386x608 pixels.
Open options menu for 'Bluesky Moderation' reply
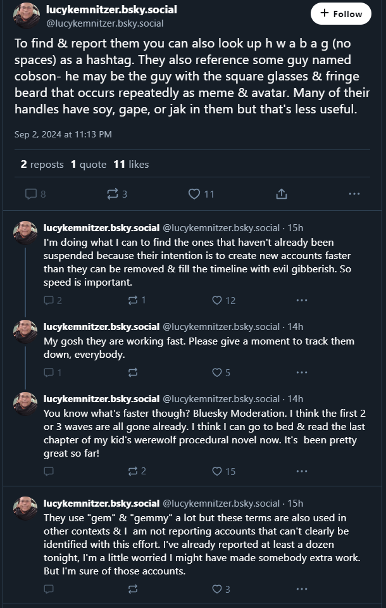(302, 471)
